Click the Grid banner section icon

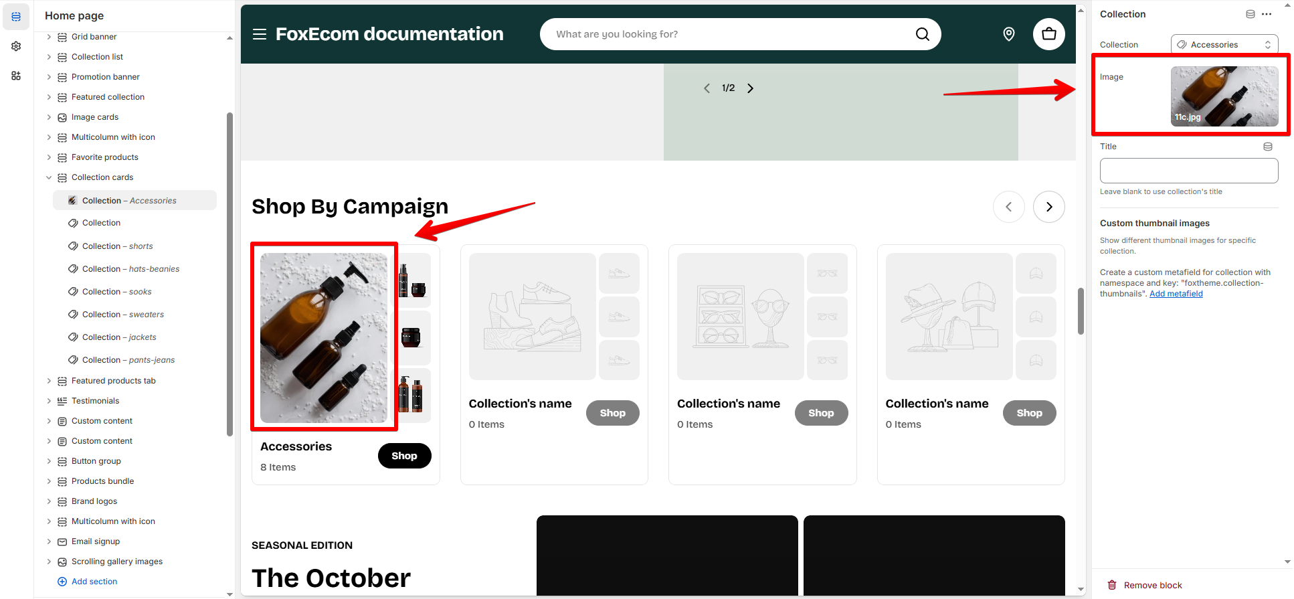62,37
